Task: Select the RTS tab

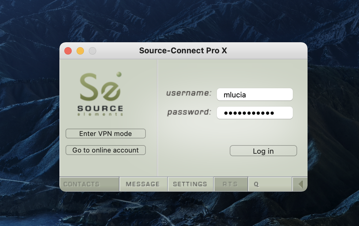Action: [230, 184]
